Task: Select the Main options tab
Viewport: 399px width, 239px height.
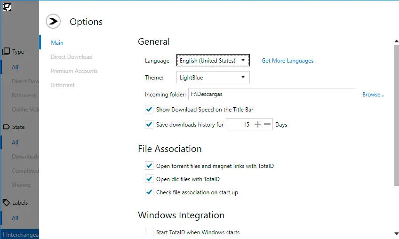Action: point(57,42)
